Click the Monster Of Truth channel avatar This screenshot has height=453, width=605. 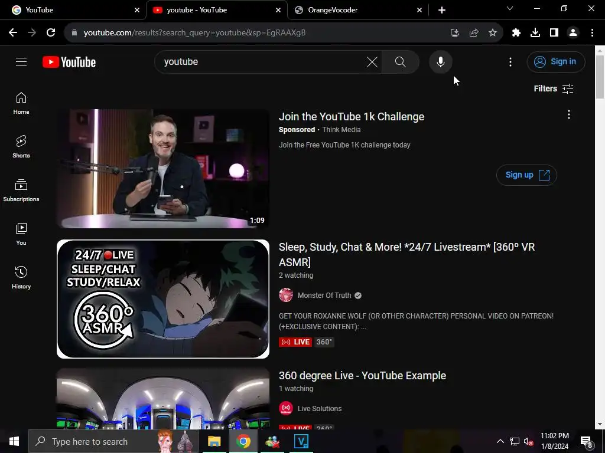[286, 296]
